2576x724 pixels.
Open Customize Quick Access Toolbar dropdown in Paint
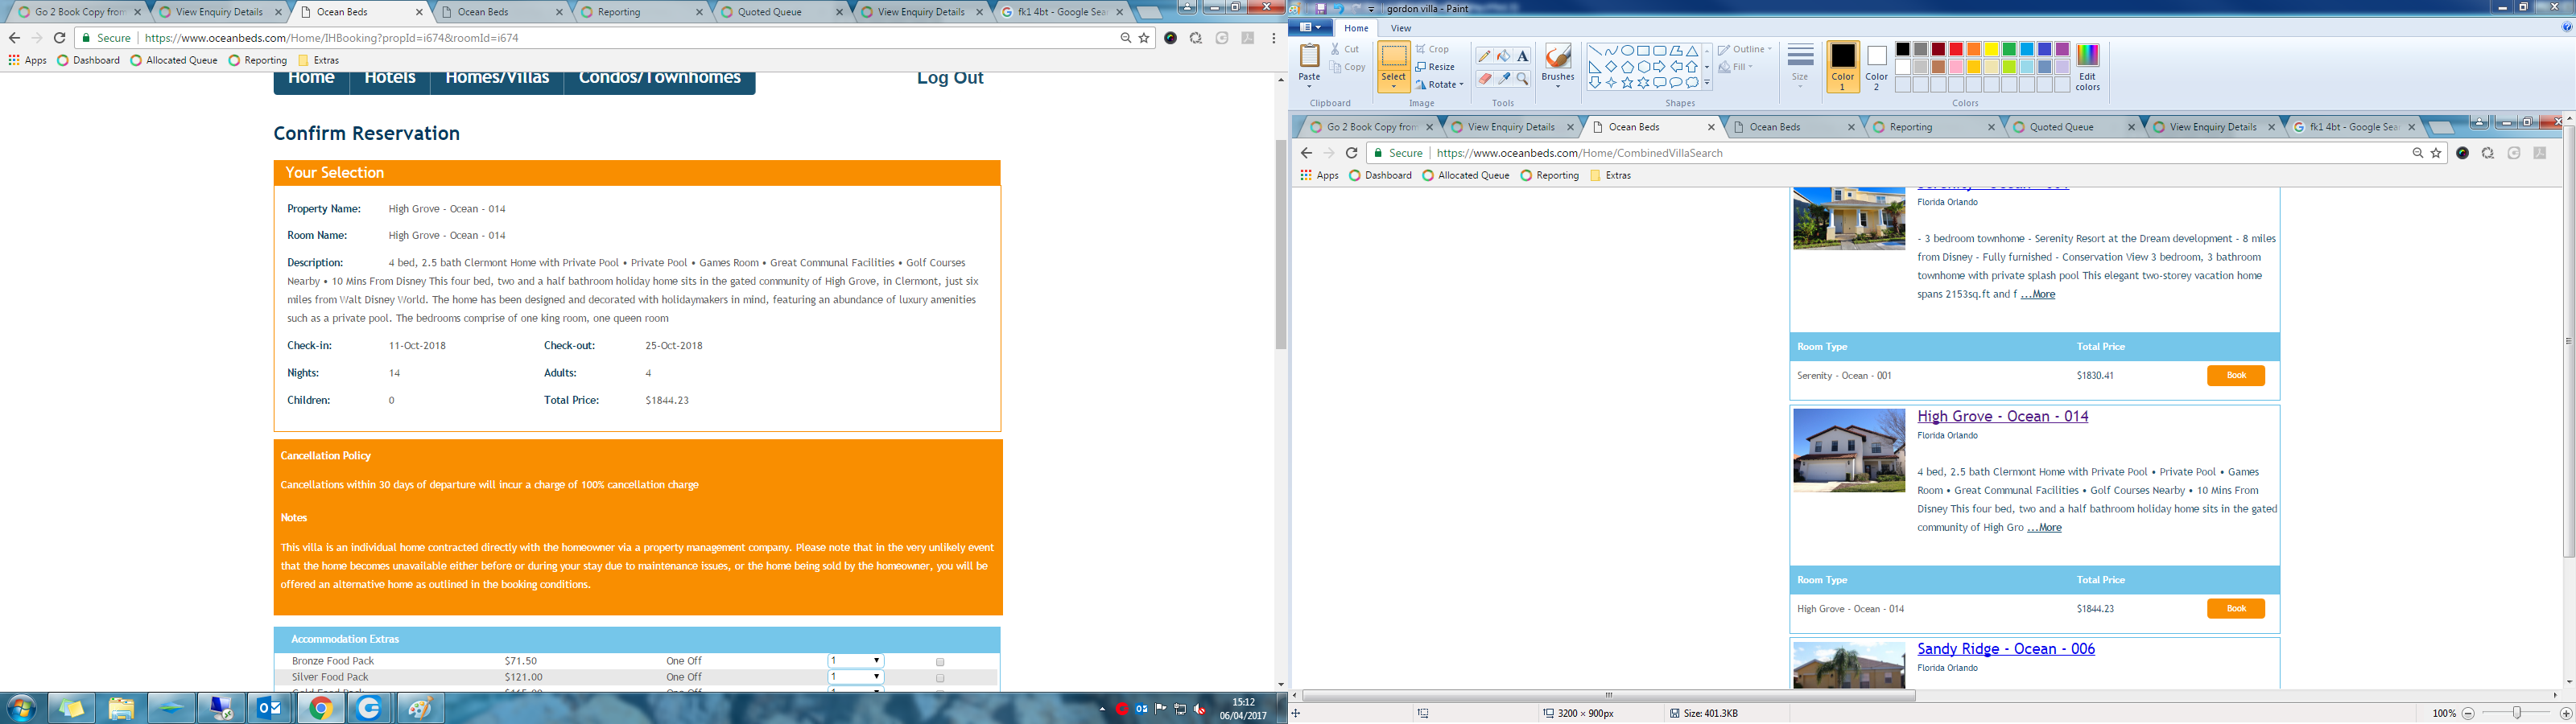[1371, 8]
